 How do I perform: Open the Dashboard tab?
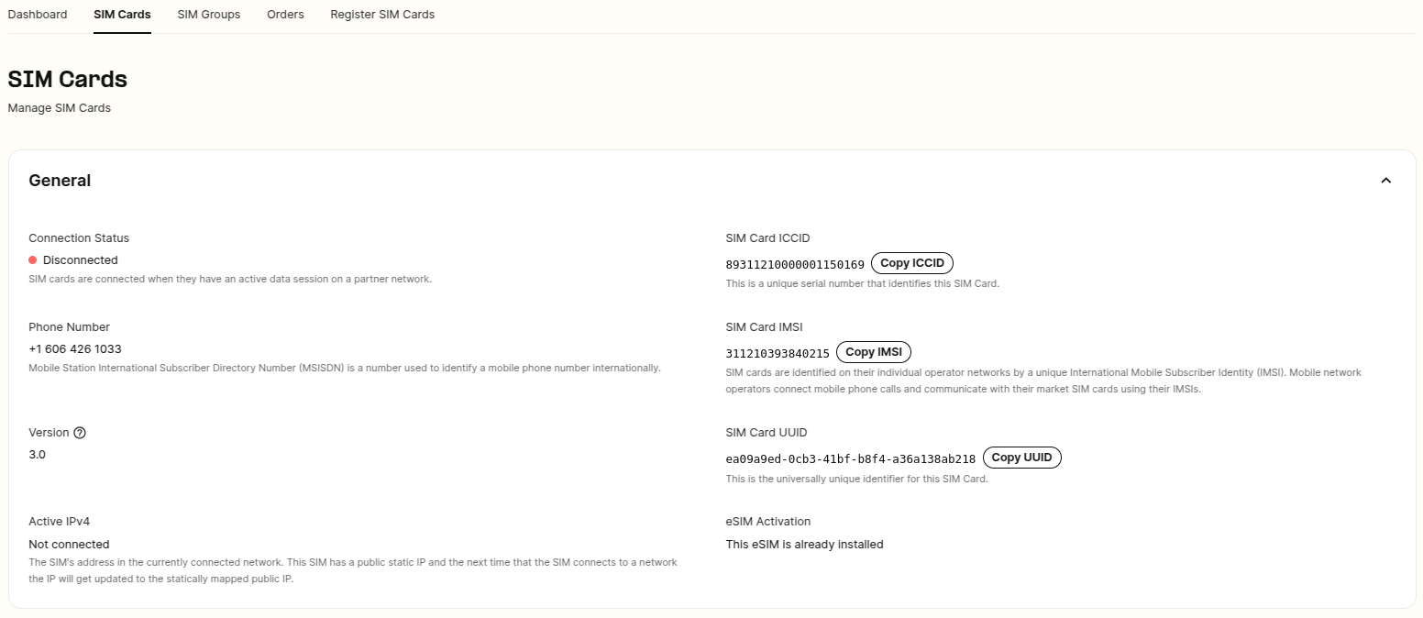coord(38,15)
